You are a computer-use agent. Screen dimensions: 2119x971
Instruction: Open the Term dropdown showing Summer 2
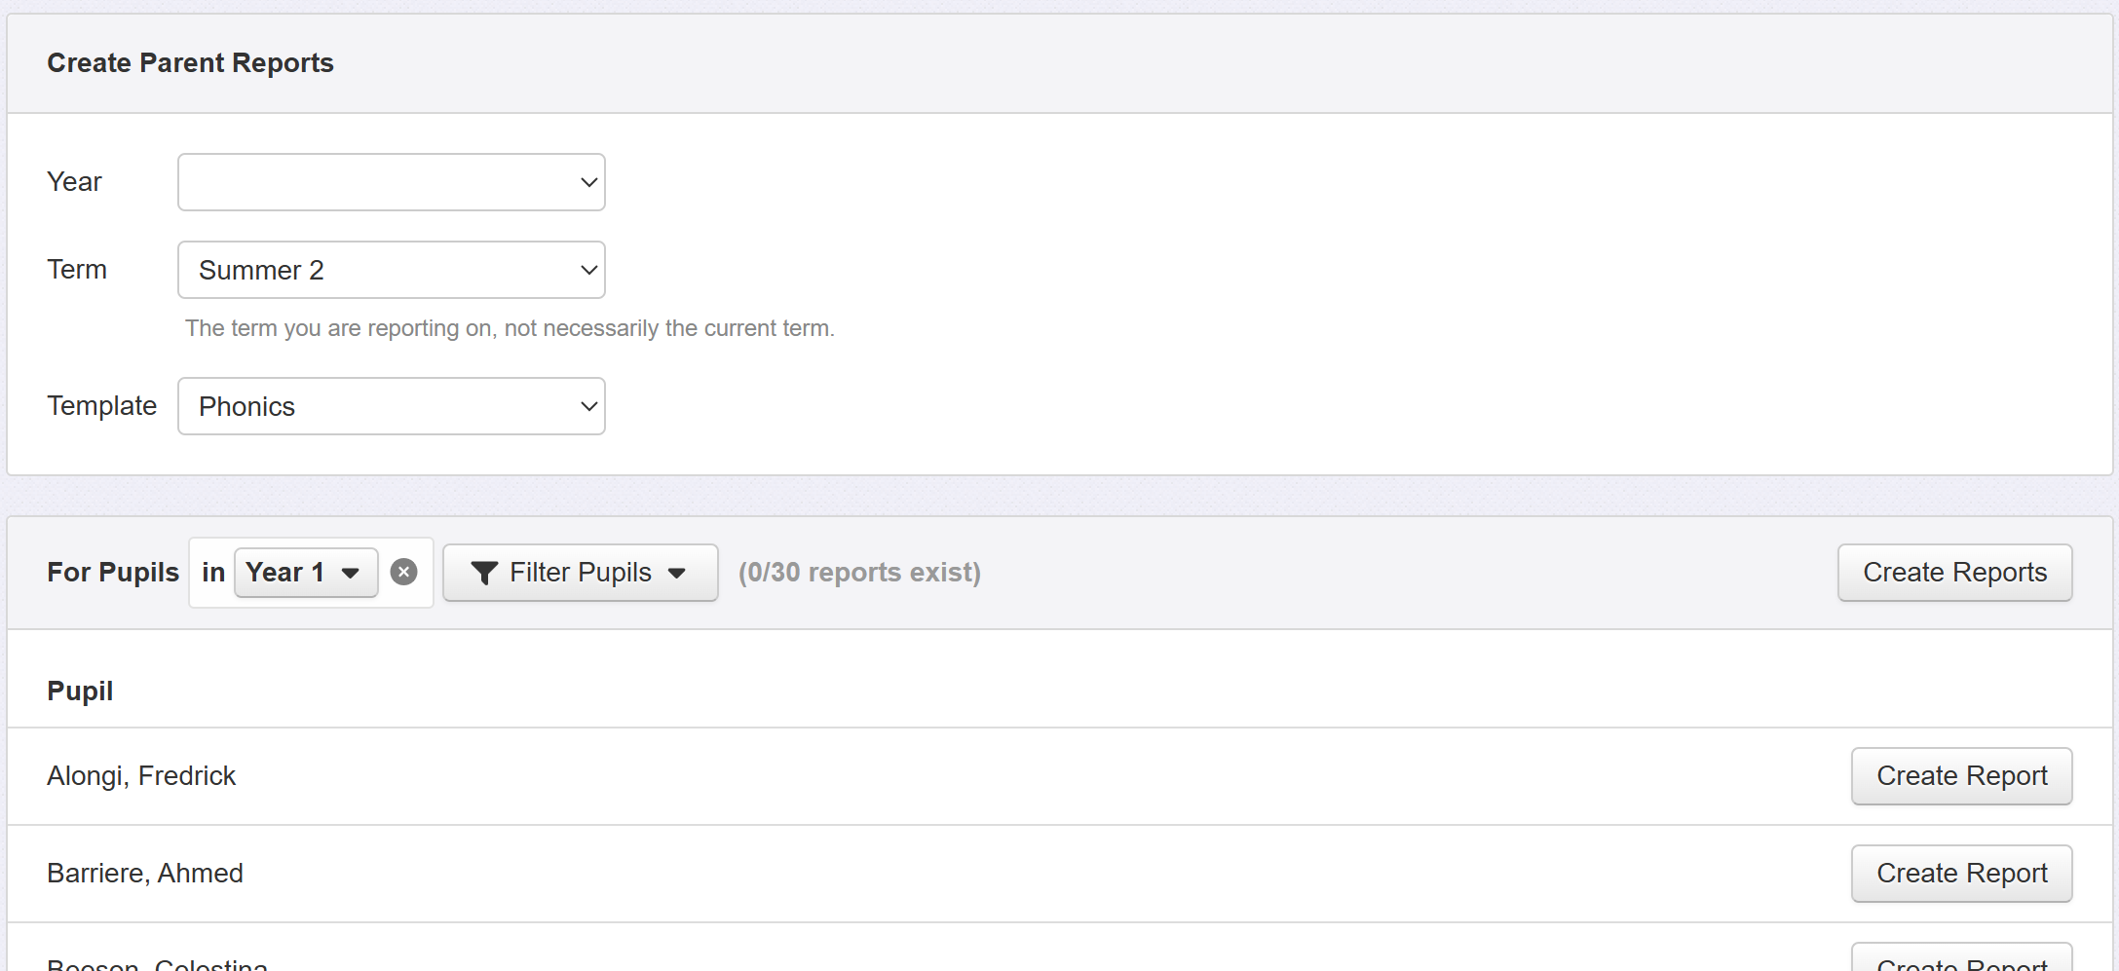click(x=390, y=270)
